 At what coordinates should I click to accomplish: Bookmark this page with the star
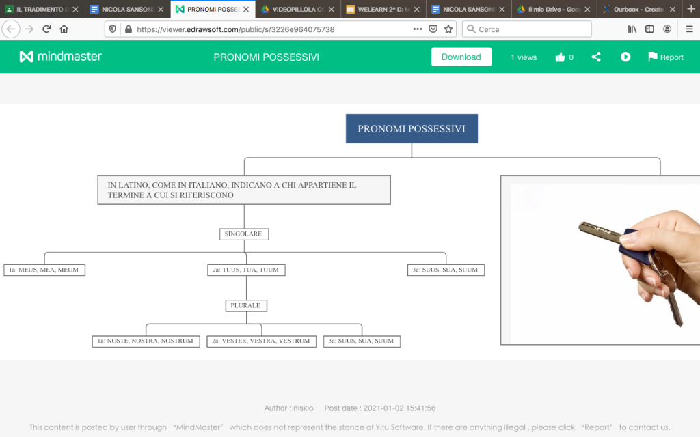click(x=448, y=29)
